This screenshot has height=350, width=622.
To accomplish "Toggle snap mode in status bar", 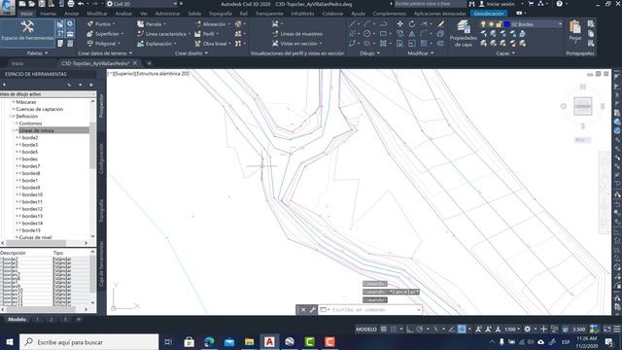I will 393,329.
